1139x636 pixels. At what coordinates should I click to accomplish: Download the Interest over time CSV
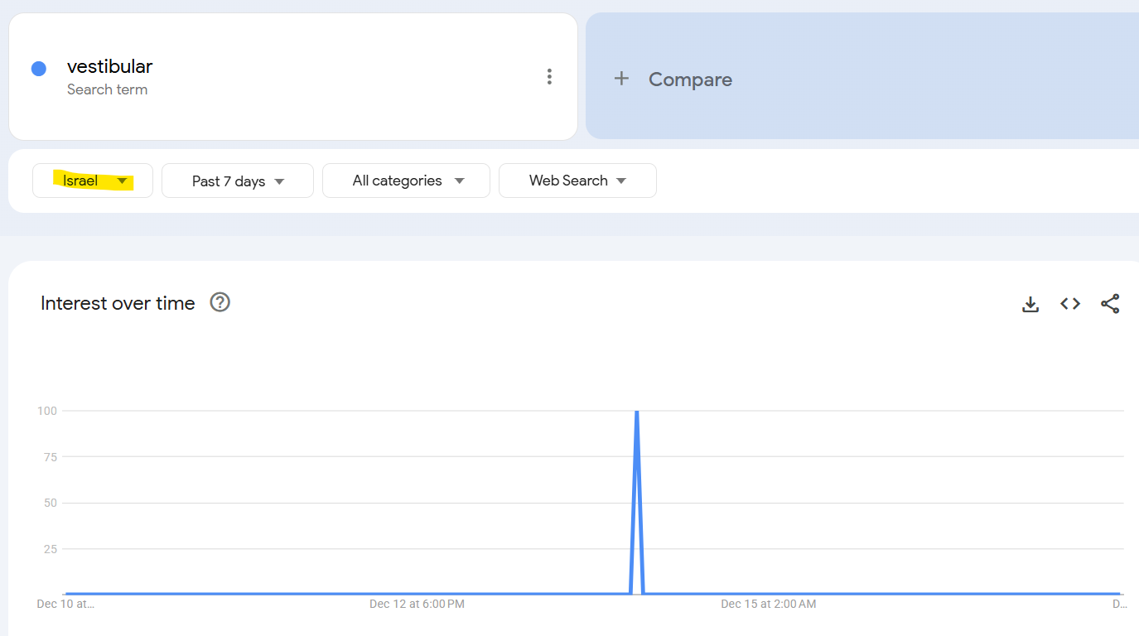coord(1030,304)
